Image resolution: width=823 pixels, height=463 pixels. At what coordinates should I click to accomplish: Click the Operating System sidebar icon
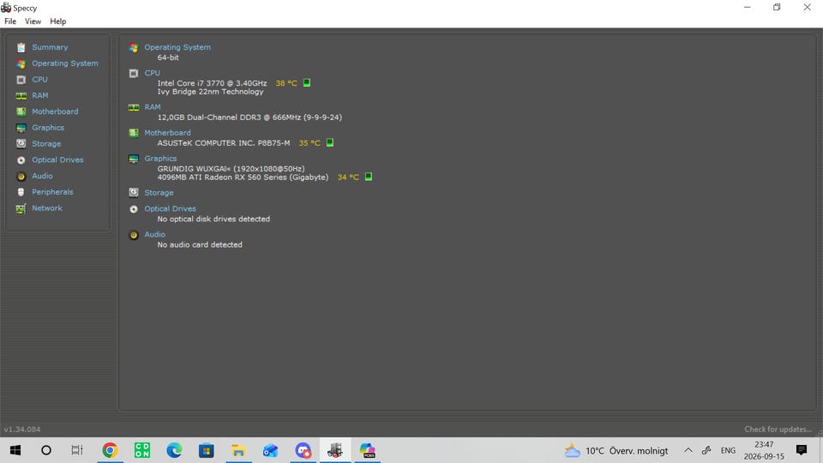(21, 63)
